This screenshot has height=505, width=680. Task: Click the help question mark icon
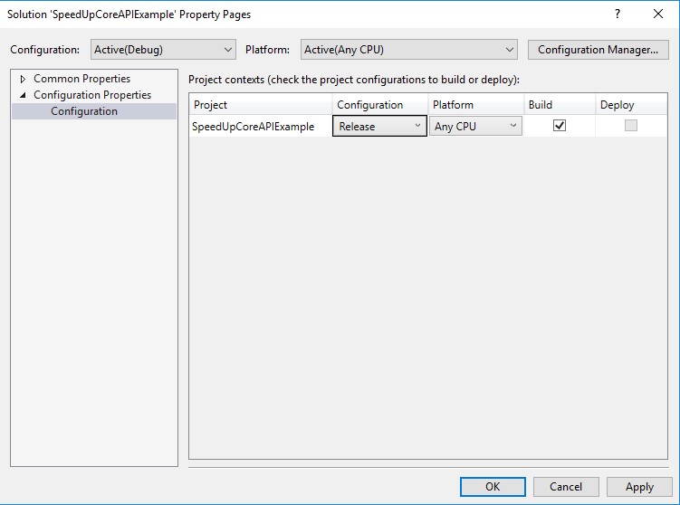coord(618,14)
